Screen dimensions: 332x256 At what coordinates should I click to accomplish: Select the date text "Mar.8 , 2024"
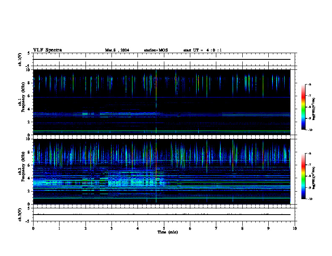117,50
